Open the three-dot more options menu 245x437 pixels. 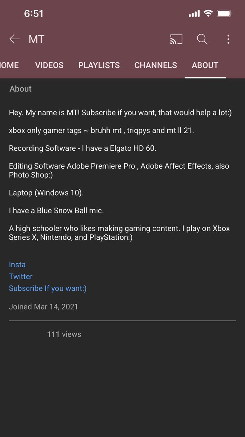(228, 39)
